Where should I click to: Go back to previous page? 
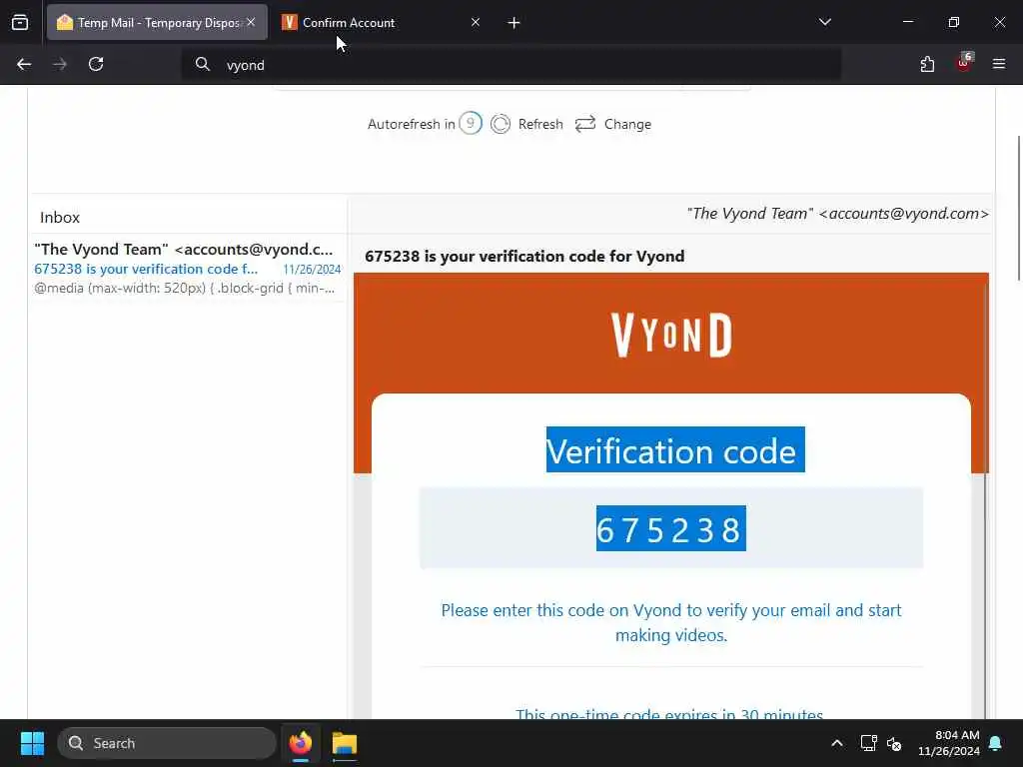[24, 64]
